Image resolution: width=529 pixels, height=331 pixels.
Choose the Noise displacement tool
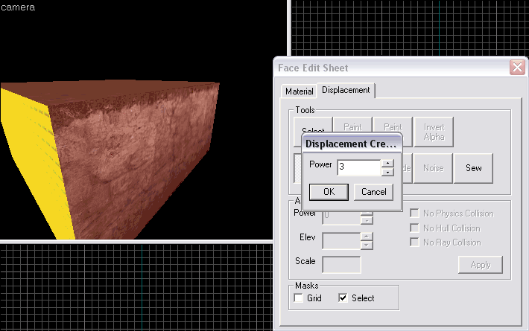(433, 168)
